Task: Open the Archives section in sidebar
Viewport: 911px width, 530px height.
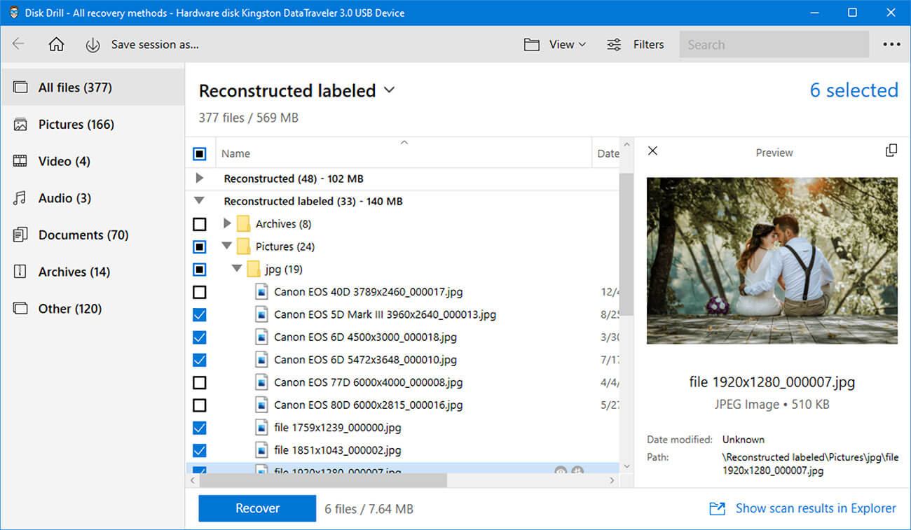Action: click(x=67, y=272)
